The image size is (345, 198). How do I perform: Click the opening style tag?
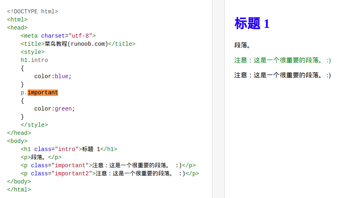click(x=32, y=52)
